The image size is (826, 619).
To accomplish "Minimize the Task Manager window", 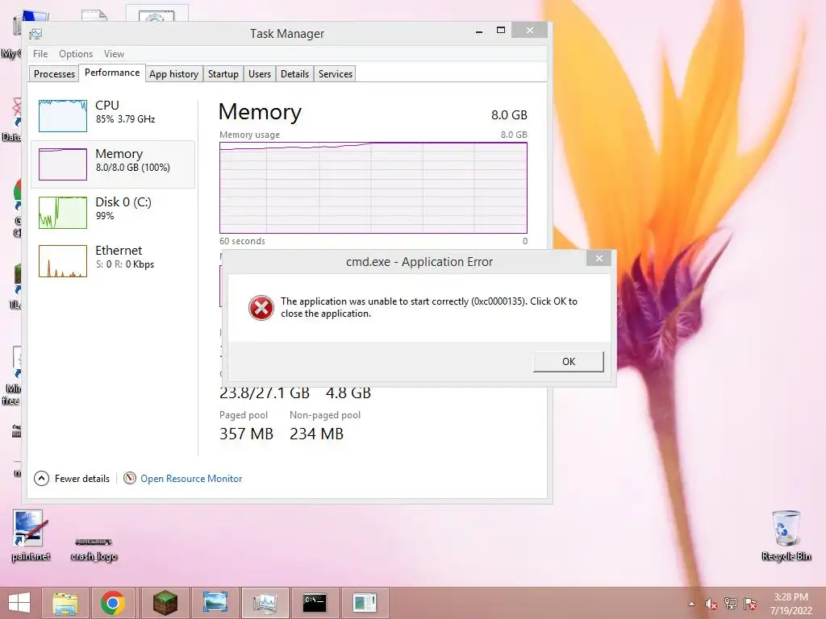I will pyautogui.click(x=479, y=31).
